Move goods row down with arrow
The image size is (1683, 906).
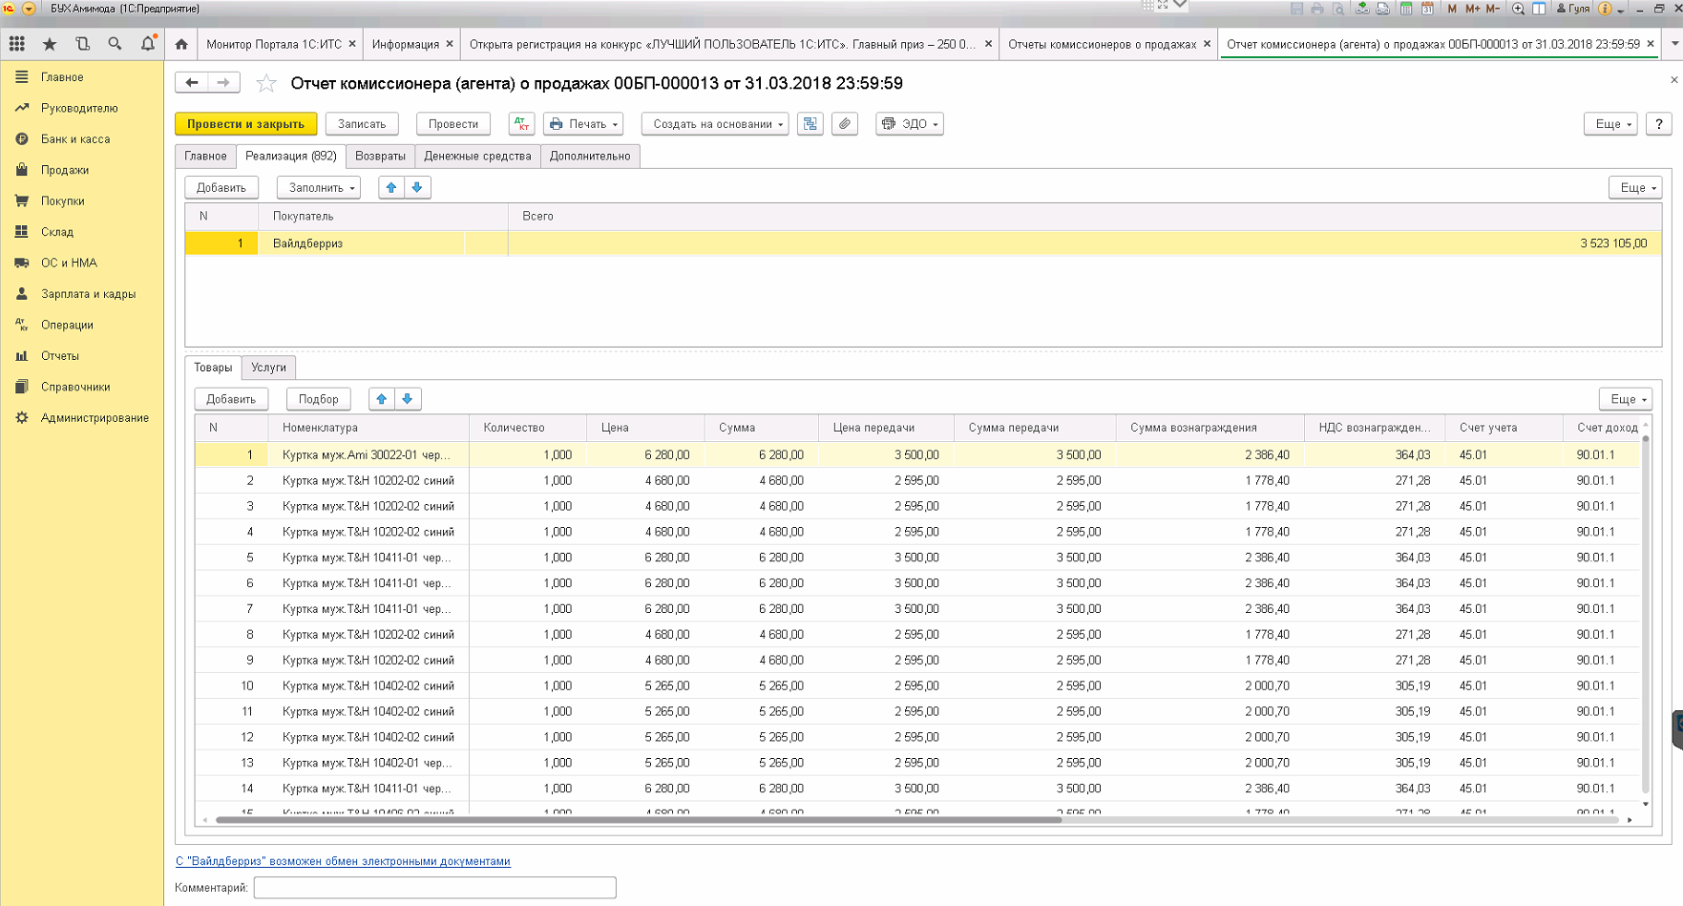click(x=408, y=399)
